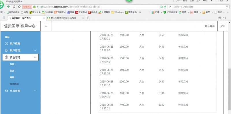Collapse the 資金管理 sidebar section
231x114 pixels.
pos(20,57)
